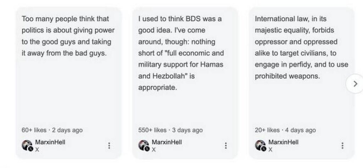Viewport: 363px width, 168px height.
Task: Open MarxinHell username link on first card
Action: pos(50,142)
